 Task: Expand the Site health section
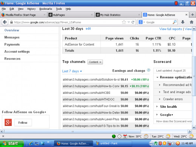click(157, 107)
